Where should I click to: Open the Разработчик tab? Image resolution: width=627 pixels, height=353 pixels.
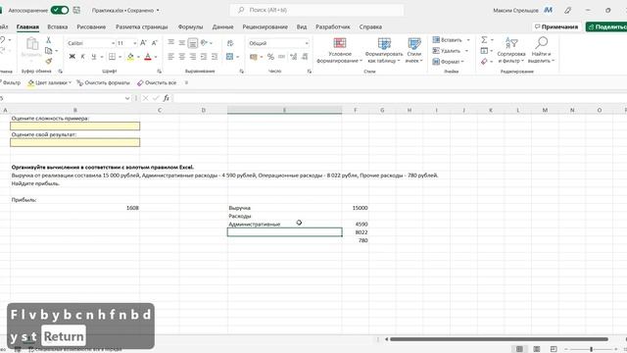tap(333, 26)
